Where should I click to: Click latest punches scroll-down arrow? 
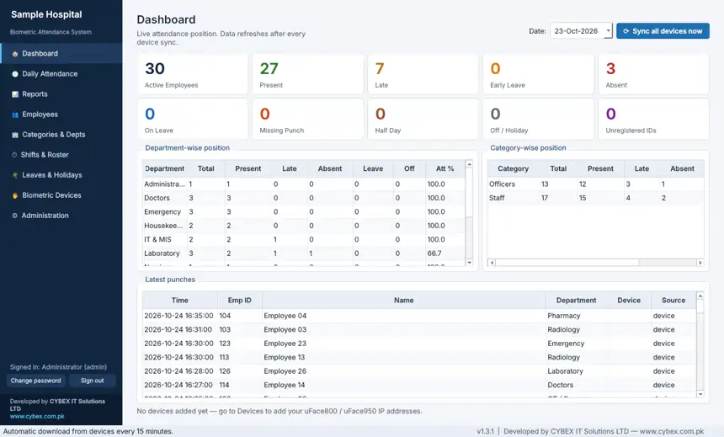[700, 394]
